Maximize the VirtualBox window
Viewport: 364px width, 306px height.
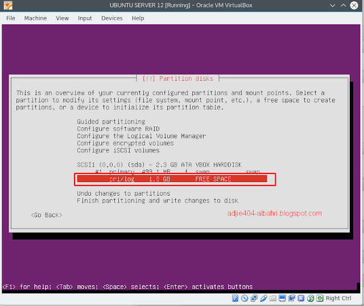tap(343, 5)
